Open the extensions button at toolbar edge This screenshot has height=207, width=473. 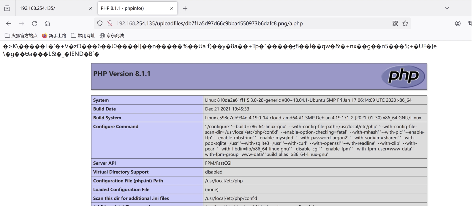tap(470, 23)
